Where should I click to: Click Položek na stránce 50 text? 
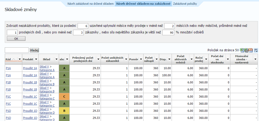pos(223,50)
